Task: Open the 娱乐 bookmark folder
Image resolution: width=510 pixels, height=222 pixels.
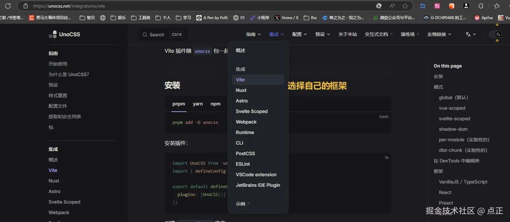Action: pyautogui.click(x=118, y=18)
